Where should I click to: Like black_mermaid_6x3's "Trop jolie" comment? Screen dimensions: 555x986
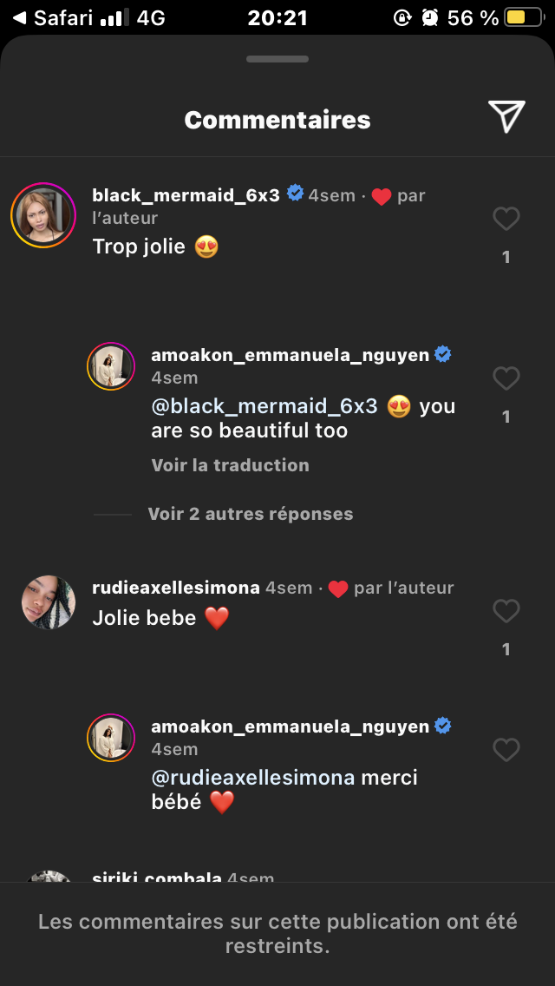click(506, 219)
